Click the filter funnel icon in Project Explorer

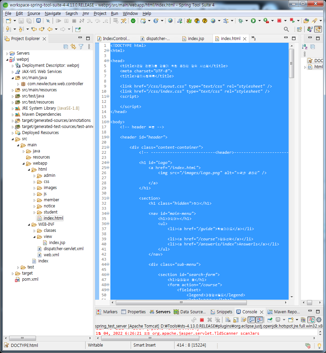(x=81, y=47)
